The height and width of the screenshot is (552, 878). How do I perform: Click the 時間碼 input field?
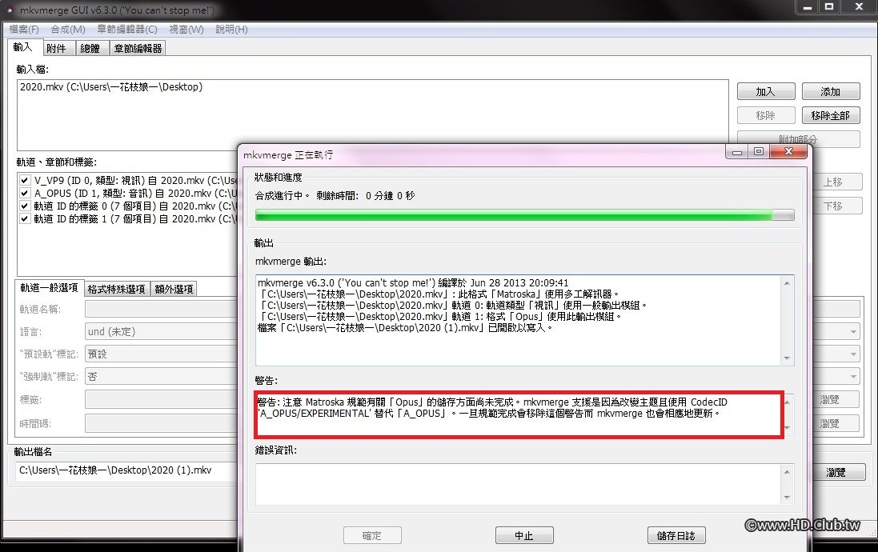pos(161,423)
